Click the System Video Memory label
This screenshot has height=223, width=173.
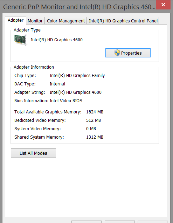[x=37, y=129]
